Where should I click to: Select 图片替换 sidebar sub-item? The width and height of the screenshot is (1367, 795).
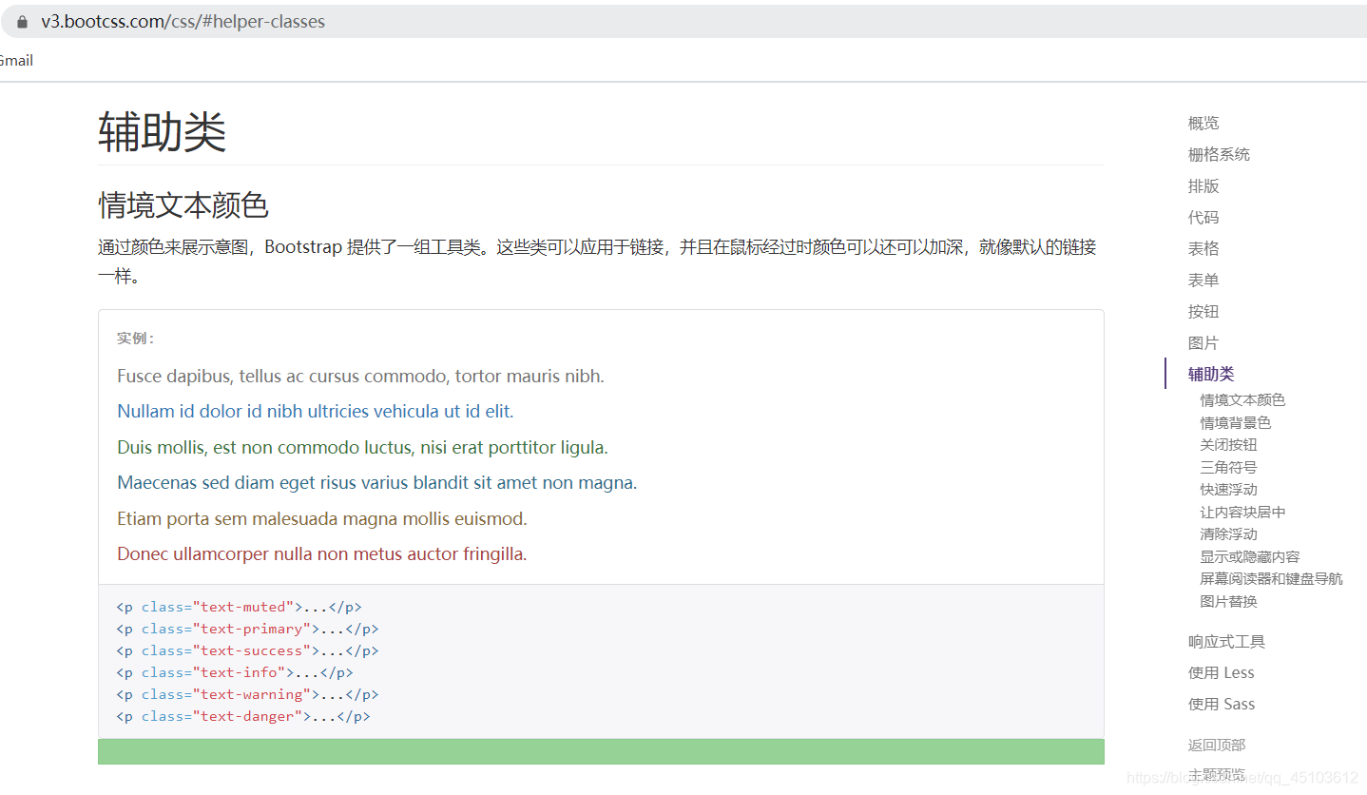pyautogui.click(x=1228, y=601)
